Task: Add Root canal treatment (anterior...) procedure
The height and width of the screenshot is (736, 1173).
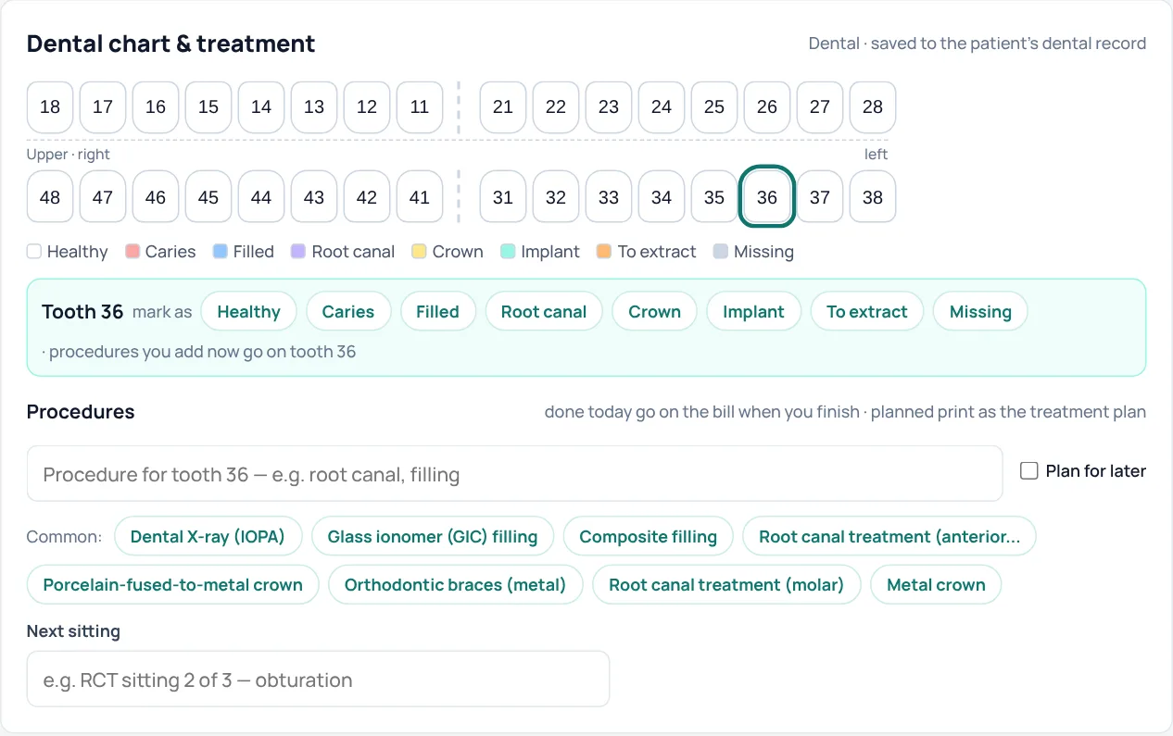Action: [x=889, y=537]
